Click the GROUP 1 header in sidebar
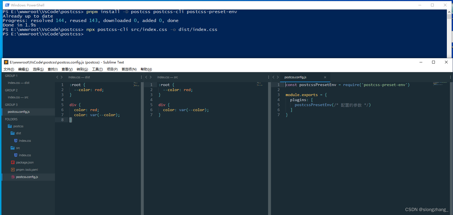The height and width of the screenshot is (215, 453). [11, 76]
